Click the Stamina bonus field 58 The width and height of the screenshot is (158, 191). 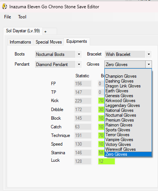pos(101,153)
